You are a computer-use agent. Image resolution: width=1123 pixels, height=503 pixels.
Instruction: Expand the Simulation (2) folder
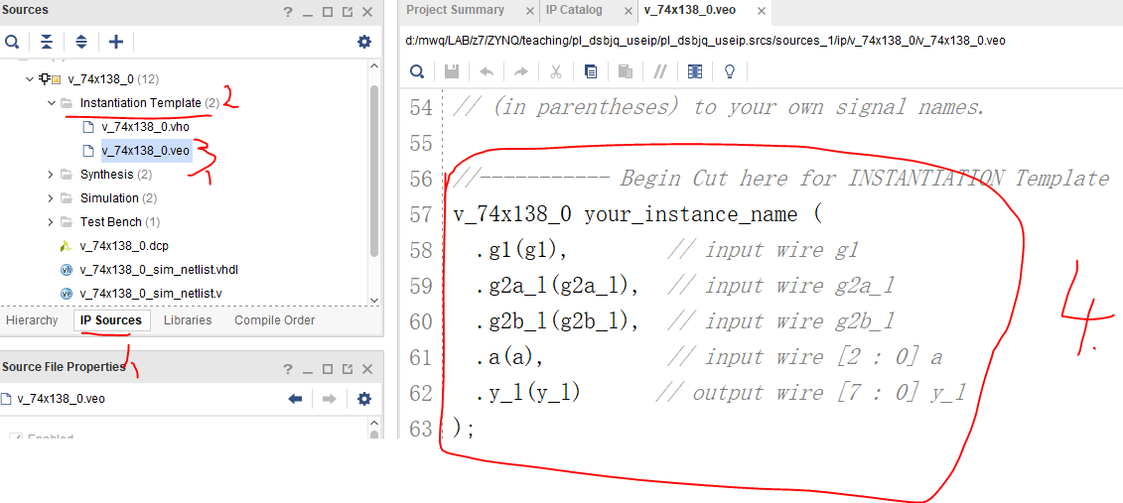pyautogui.click(x=51, y=198)
